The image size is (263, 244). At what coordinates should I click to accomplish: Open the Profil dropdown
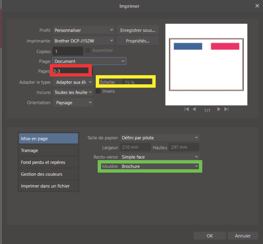tap(84, 30)
